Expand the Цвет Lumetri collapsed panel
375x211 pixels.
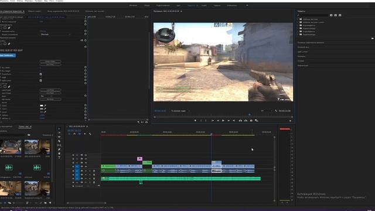(303, 52)
